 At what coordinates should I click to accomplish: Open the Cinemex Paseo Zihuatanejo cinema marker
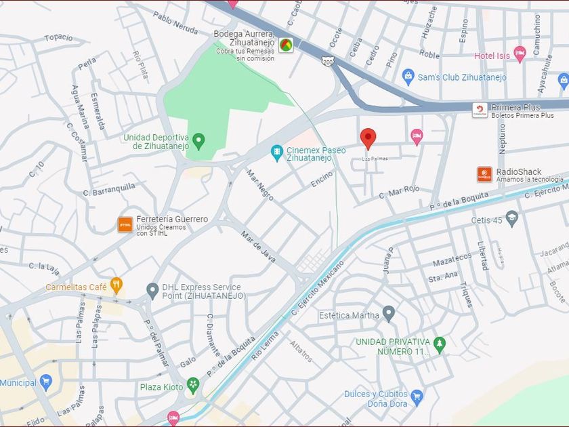pyautogui.click(x=277, y=153)
